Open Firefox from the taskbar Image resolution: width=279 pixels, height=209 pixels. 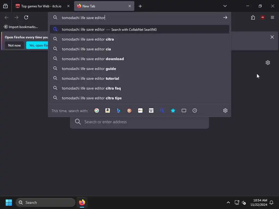[82, 202]
